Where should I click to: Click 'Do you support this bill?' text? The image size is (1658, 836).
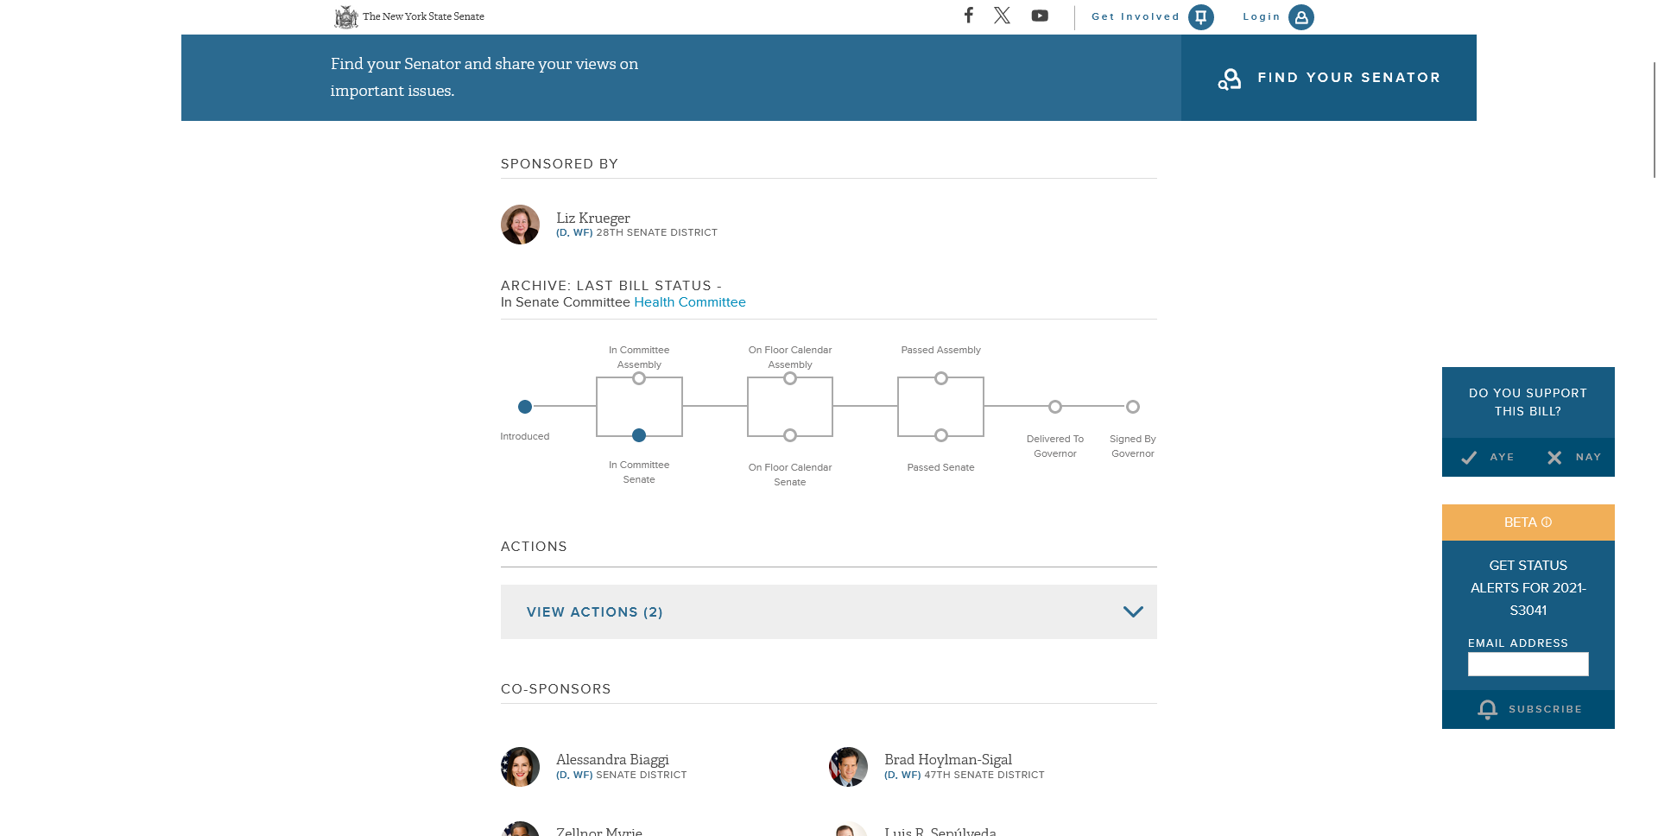pyautogui.click(x=1528, y=402)
